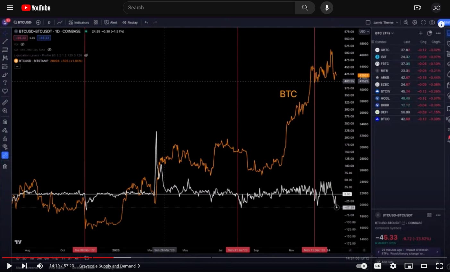450x272 pixels.
Task: Add symbol to watchlist with plus
Action: [420, 33]
